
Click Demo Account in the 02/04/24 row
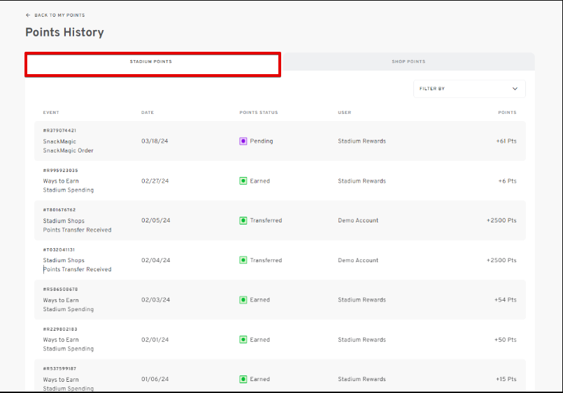tap(358, 260)
